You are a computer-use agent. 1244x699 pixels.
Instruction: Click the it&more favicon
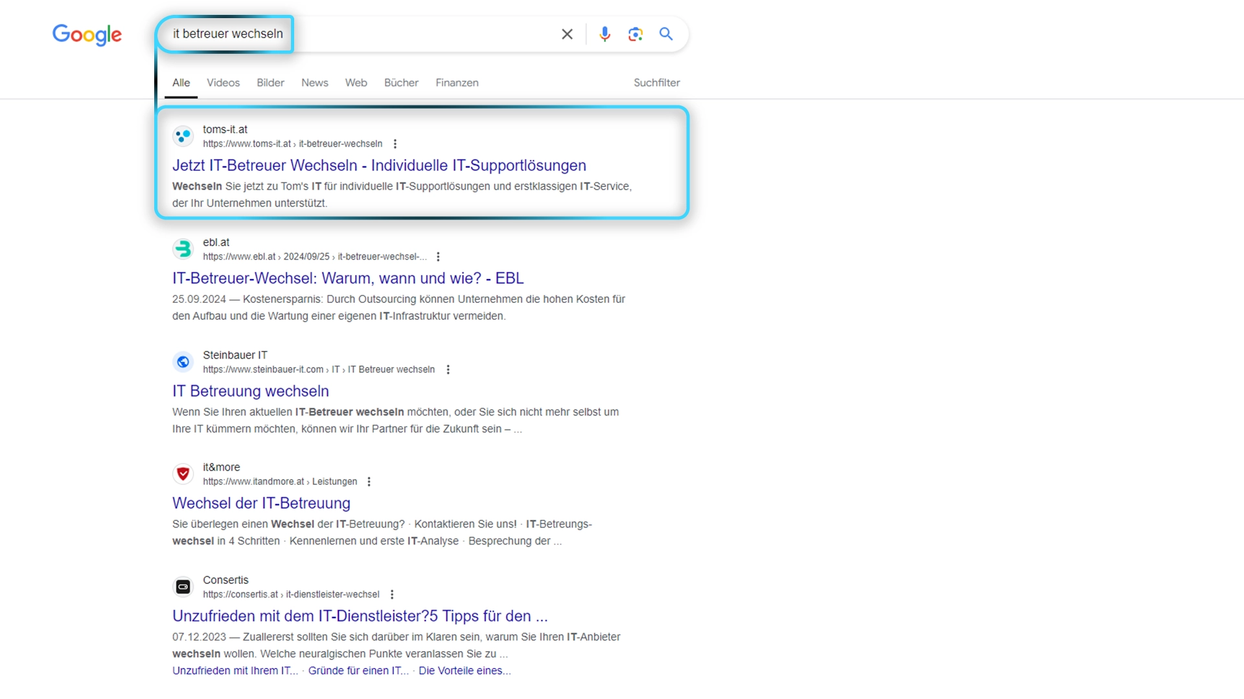point(183,474)
